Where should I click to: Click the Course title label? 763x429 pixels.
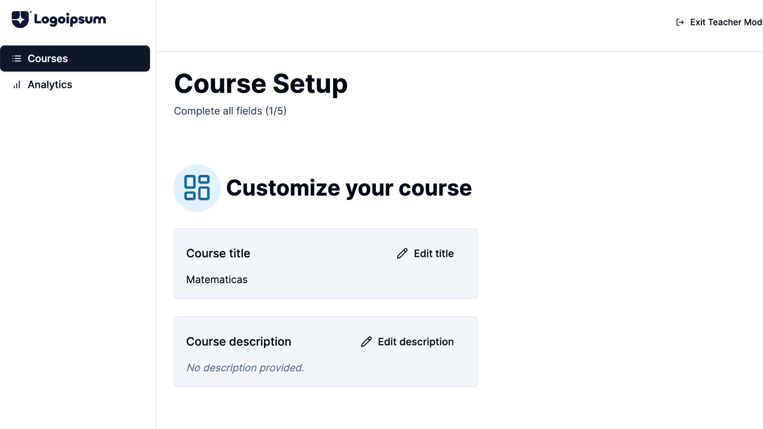tap(218, 254)
